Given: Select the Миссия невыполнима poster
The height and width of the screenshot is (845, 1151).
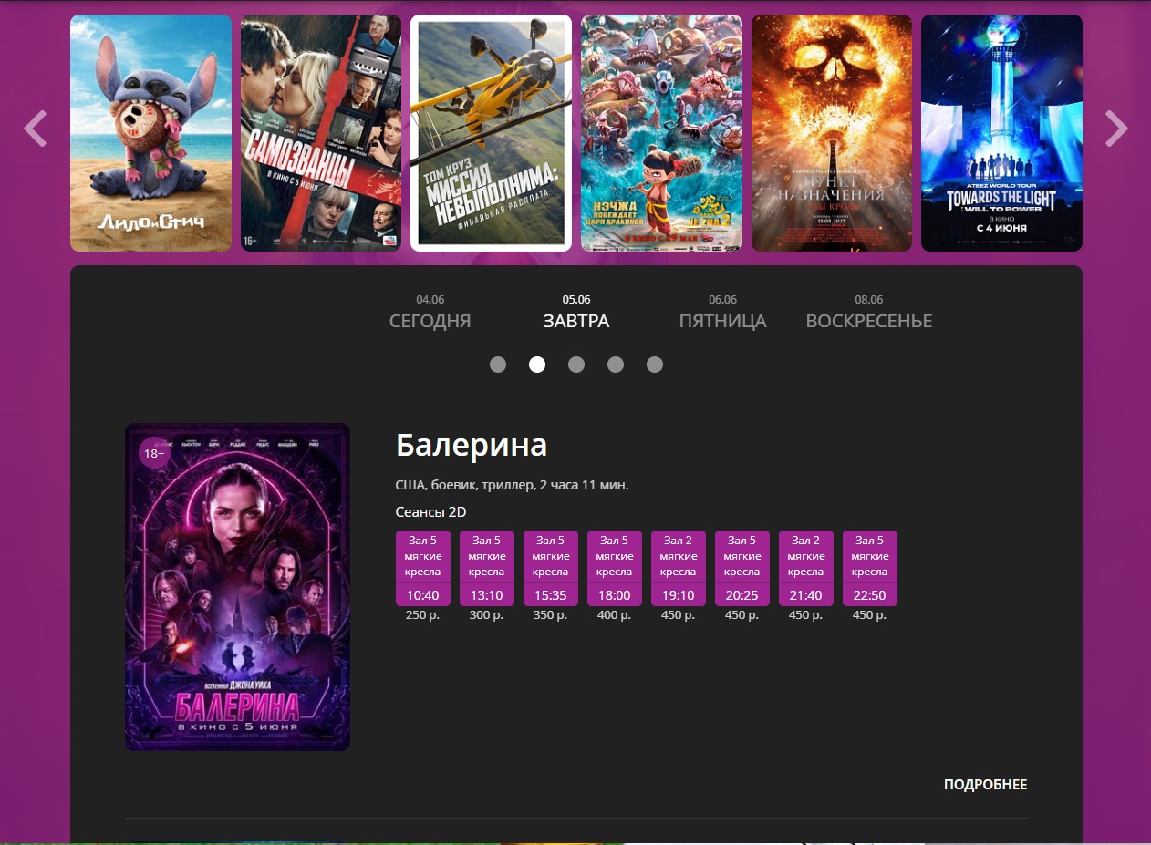Looking at the screenshot, I should pos(491,133).
